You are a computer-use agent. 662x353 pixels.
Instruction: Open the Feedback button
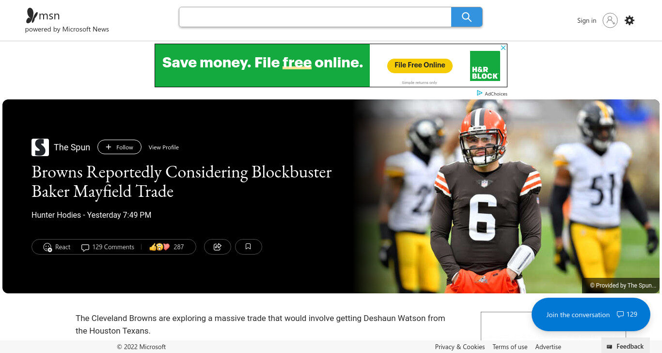click(x=625, y=346)
